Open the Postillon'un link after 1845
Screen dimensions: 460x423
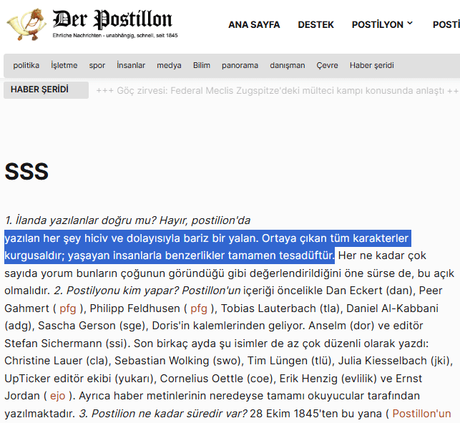[421, 414]
